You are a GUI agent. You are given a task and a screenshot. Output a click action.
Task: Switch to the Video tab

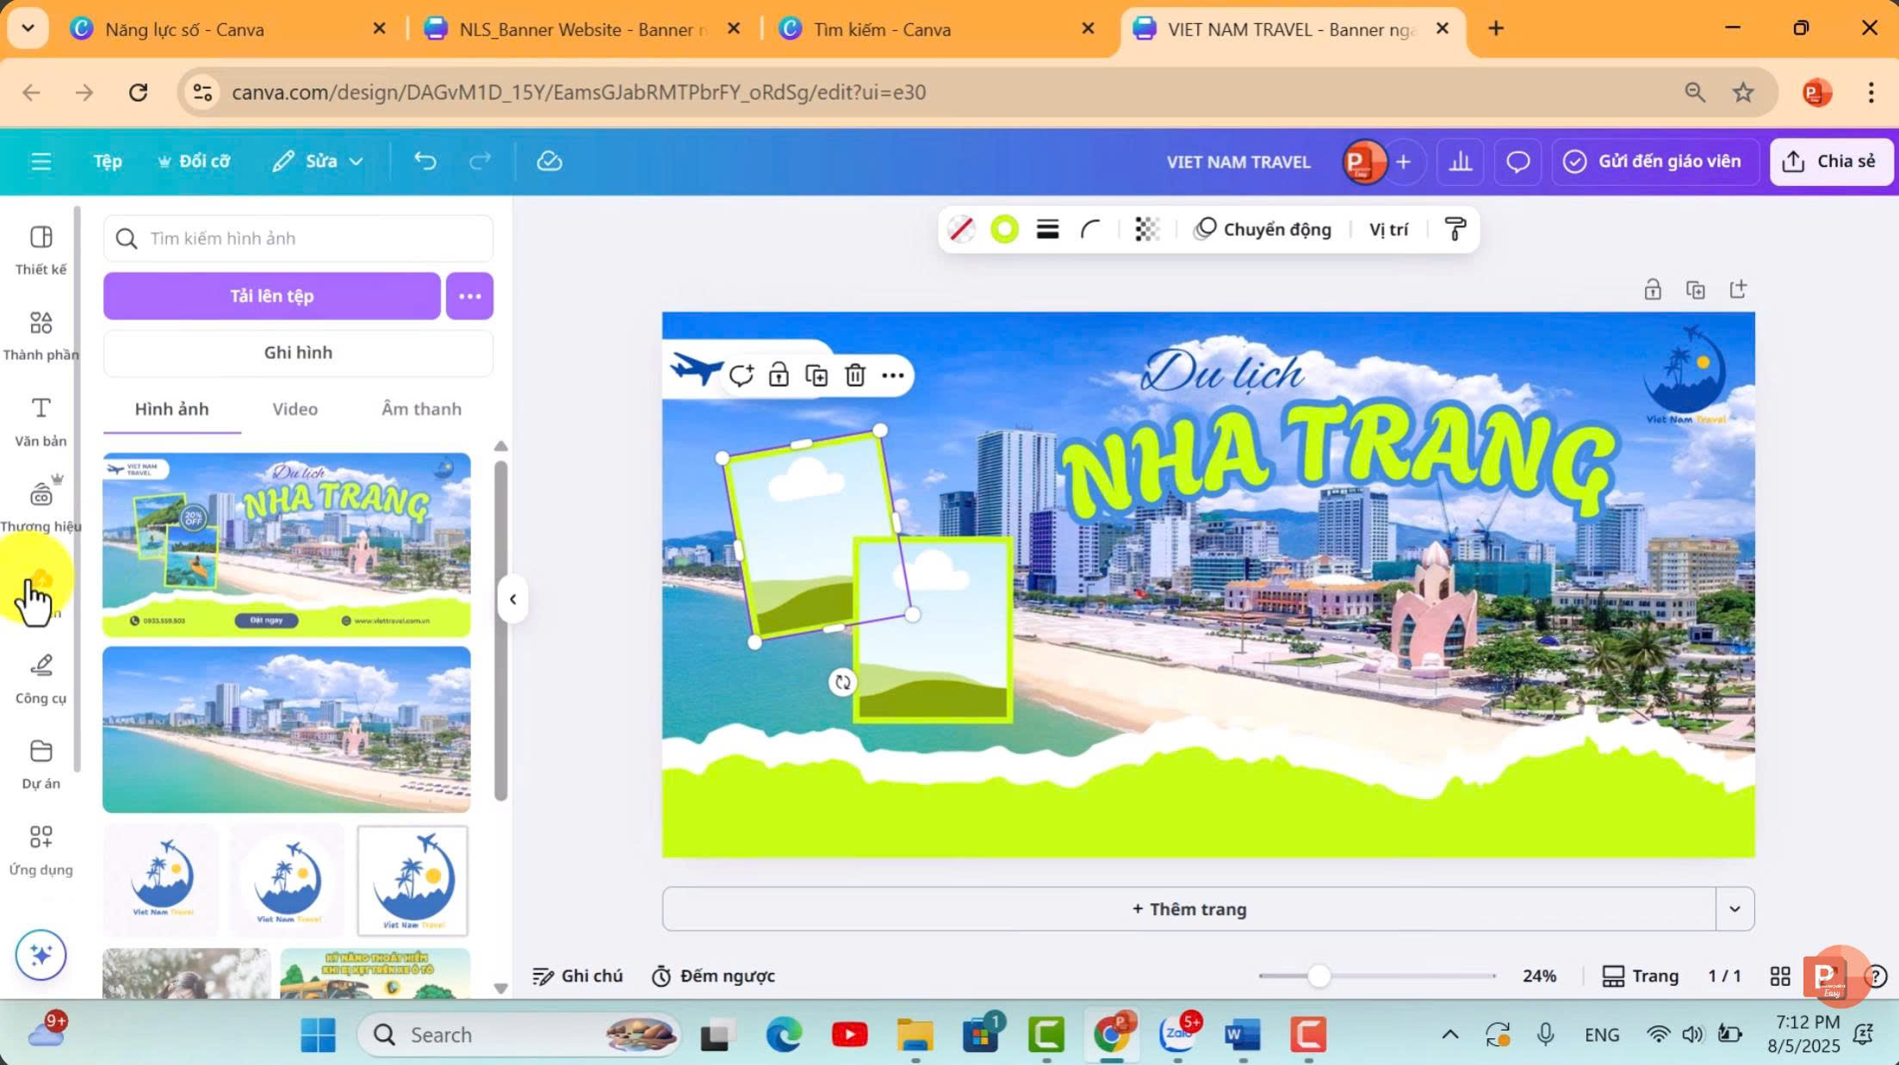tap(295, 409)
